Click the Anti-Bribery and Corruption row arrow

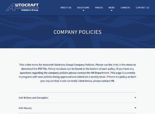click(x=135, y=98)
